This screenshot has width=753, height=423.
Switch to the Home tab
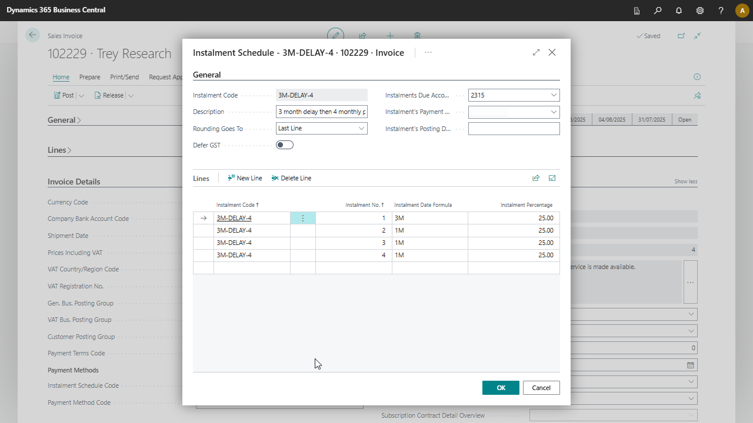pos(61,77)
